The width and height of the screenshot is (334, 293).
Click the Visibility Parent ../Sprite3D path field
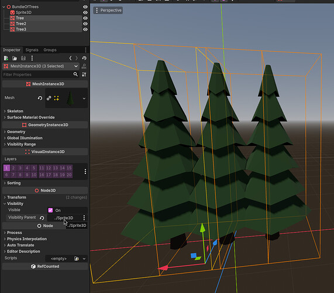tap(64, 218)
